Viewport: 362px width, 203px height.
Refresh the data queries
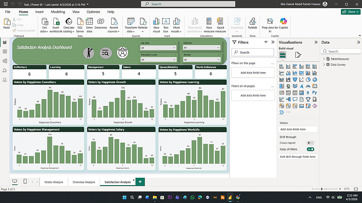pyautogui.click(x=143, y=25)
